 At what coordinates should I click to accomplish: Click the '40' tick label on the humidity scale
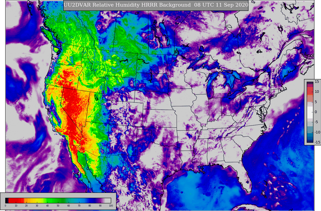tap(48, 206)
